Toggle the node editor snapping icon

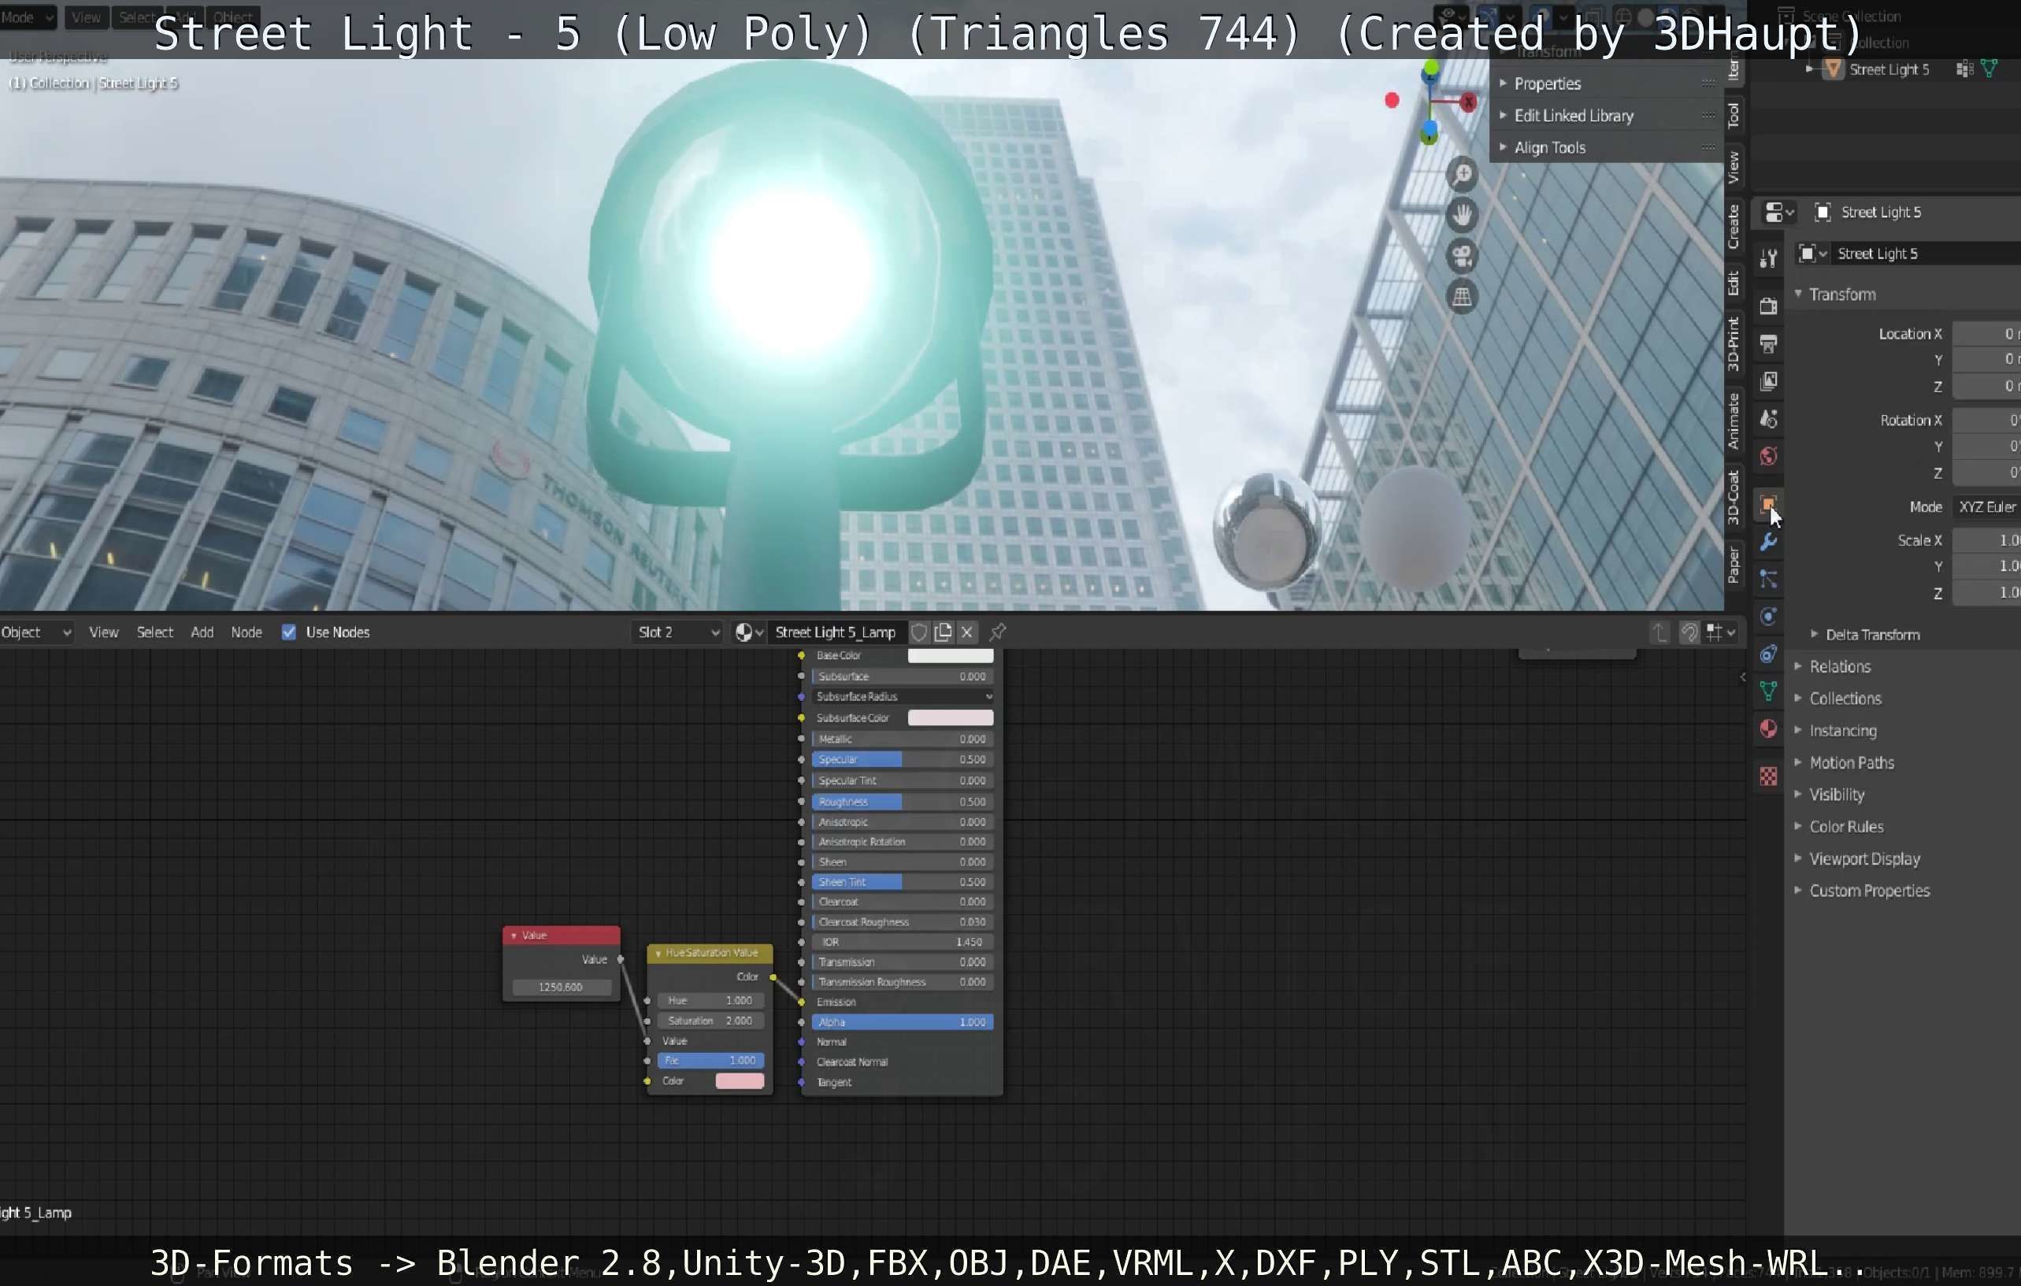pos(1689,632)
